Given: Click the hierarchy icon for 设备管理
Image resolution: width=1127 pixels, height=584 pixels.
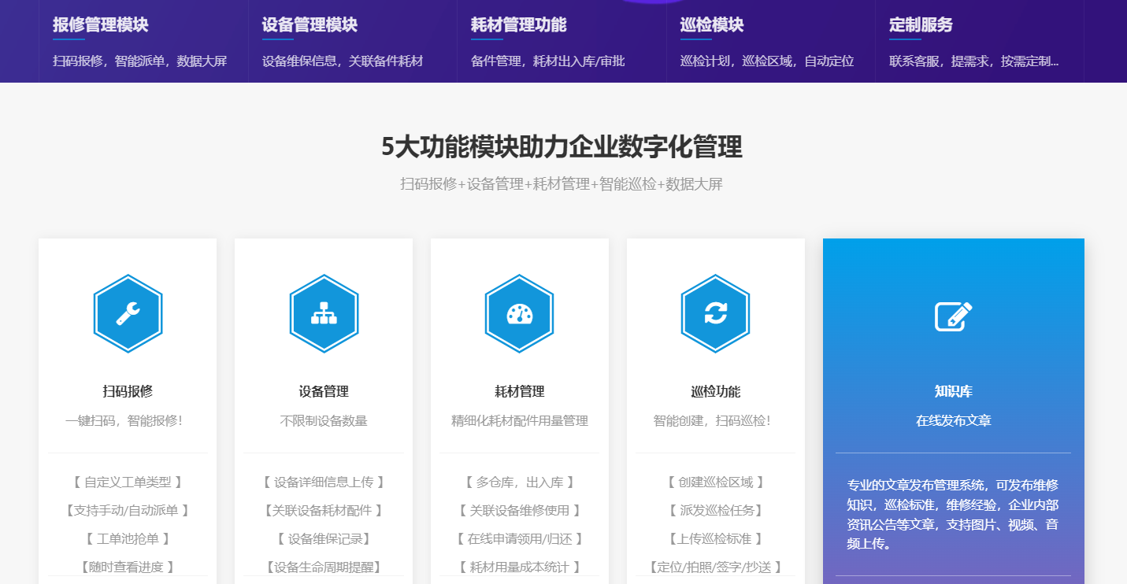Looking at the screenshot, I should pyautogui.click(x=324, y=314).
